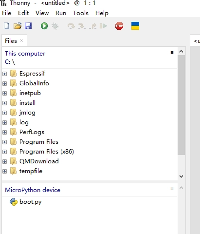200x234 pixels.
Task: Expand the Espressif folder
Action: [x=5, y=74]
